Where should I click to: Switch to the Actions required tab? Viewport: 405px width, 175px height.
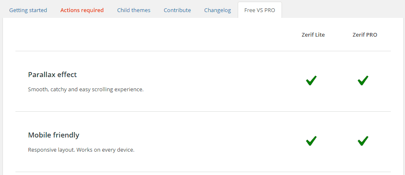click(x=82, y=10)
